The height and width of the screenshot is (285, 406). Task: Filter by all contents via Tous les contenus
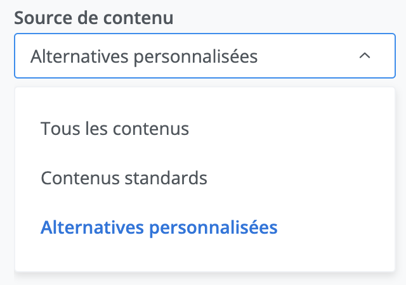coord(115,129)
